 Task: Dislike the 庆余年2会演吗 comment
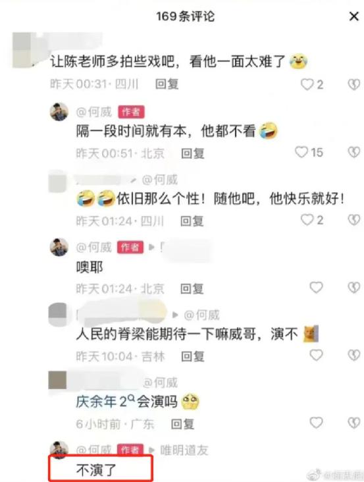[353, 423]
